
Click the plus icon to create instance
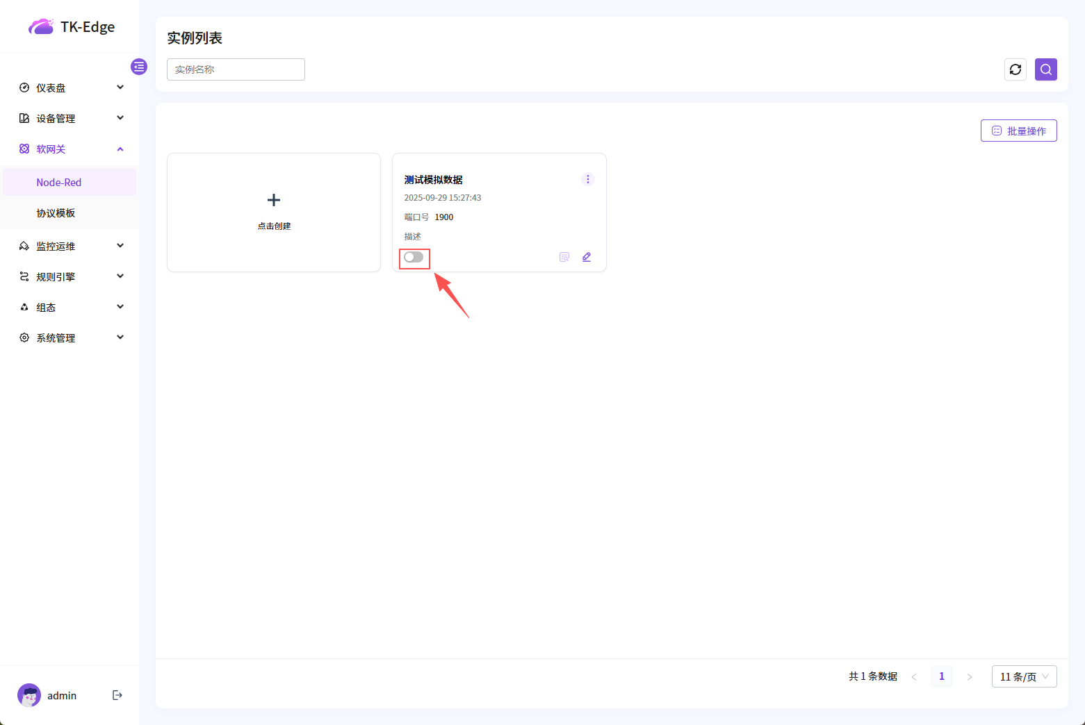coord(274,201)
